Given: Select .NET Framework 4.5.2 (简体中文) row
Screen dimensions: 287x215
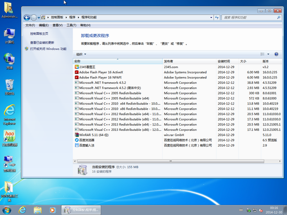Looking at the screenshot, I should (x=178, y=88).
